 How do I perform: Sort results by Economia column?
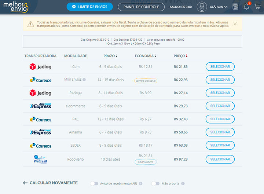tap(145, 56)
